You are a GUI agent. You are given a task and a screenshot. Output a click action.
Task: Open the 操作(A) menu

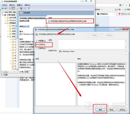pyautogui.click(x=12, y=5)
